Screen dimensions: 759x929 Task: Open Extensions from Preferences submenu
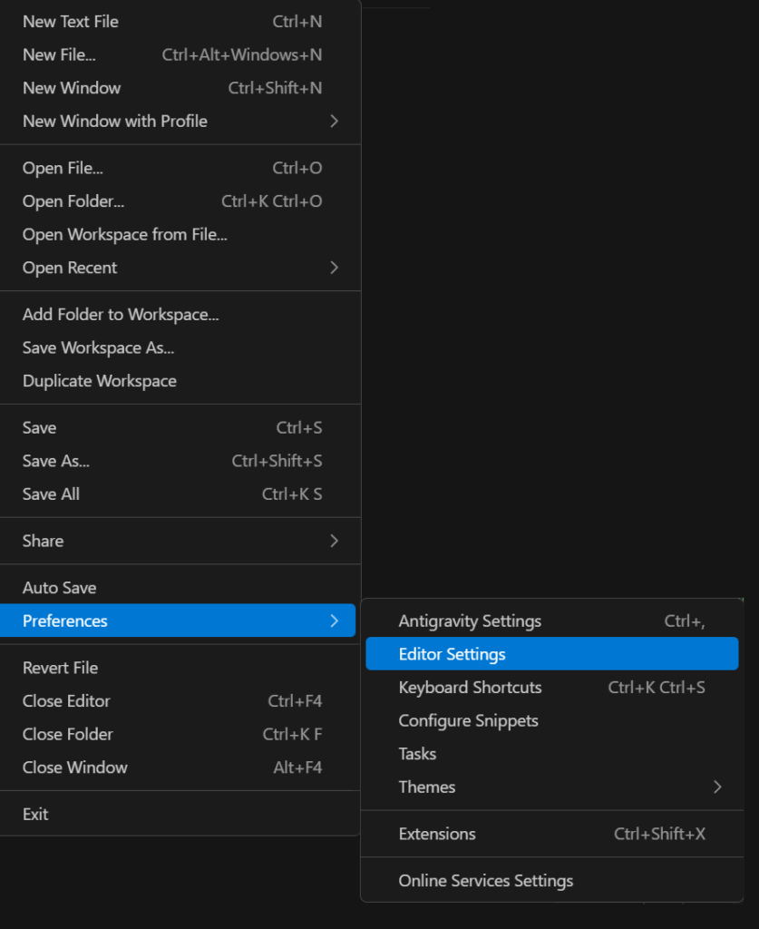coord(437,834)
